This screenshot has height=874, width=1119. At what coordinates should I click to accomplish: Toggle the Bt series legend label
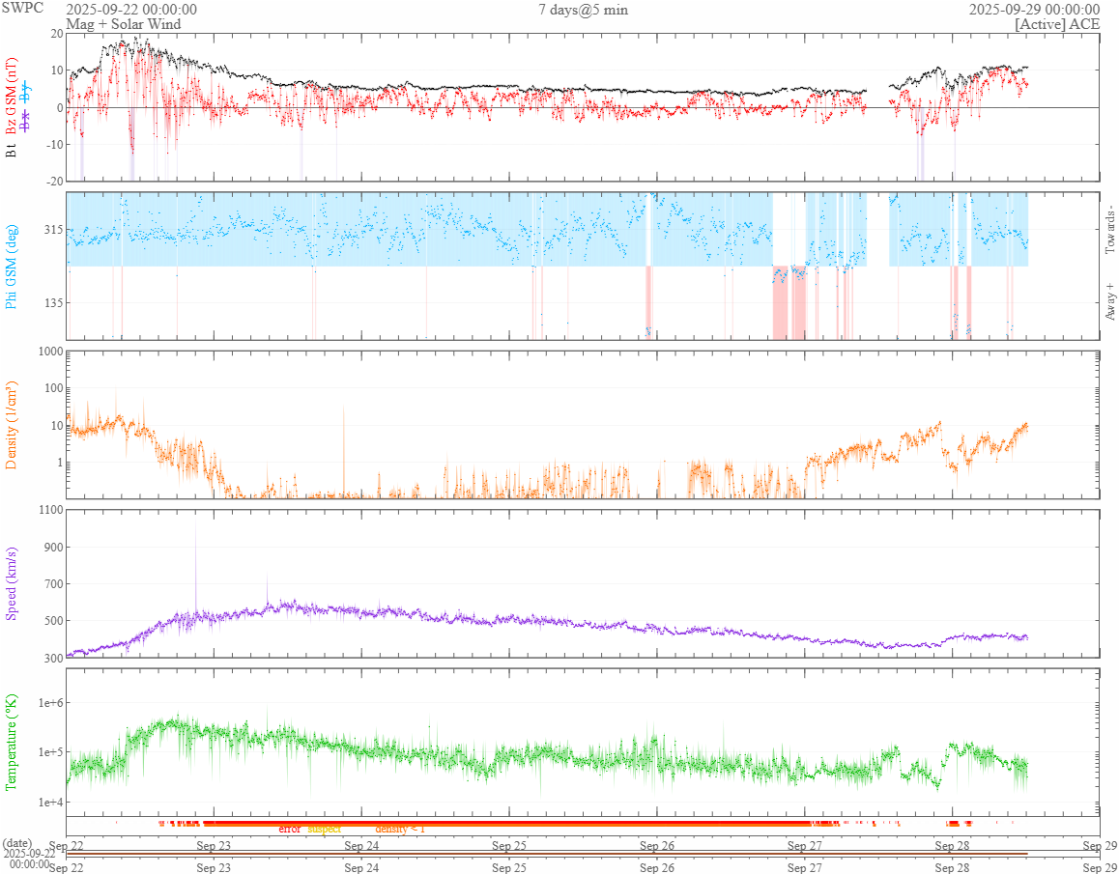pyautogui.click(x=11, y=151)
